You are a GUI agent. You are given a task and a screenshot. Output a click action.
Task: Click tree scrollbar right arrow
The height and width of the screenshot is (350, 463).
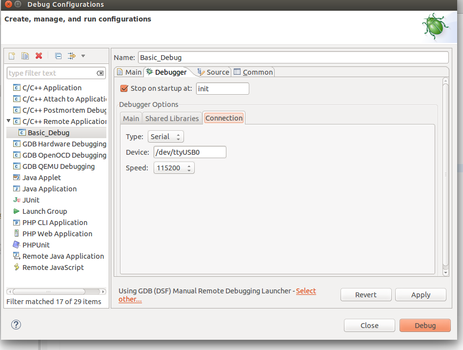tap(103, 291)
